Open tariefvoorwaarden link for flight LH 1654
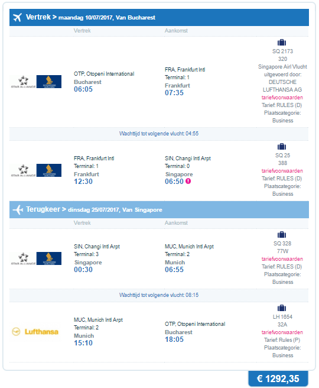Viewport: 319px width, 388px height. tap(282, 332)
